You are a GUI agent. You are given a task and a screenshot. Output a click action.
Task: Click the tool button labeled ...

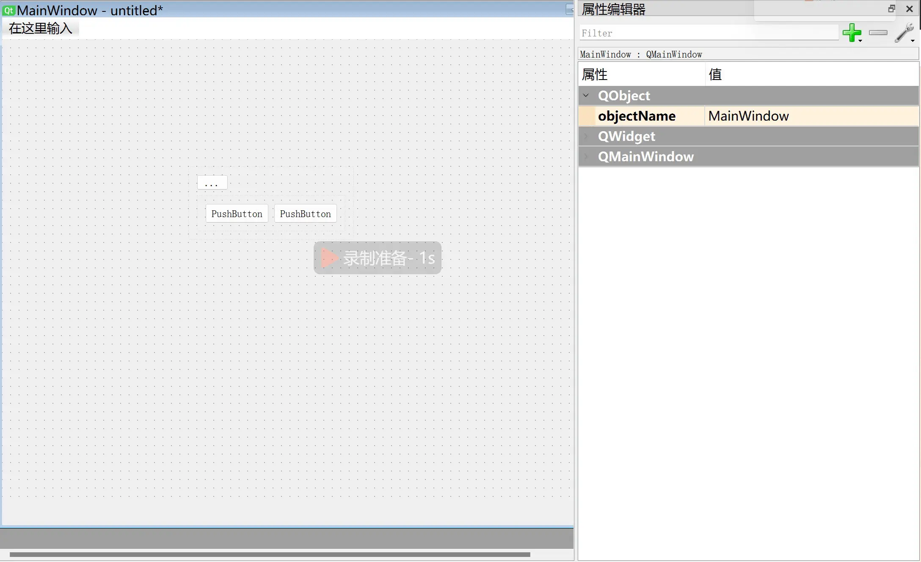coord(212,183)
